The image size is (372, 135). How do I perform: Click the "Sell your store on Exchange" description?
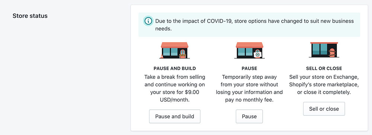(x=324, y=77)
